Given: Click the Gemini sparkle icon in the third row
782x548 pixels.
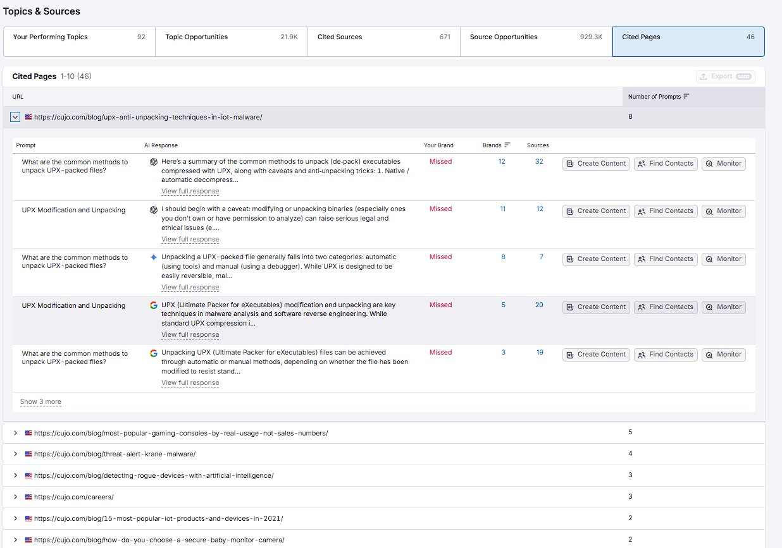Looking at the screenshot, I should pyautogui.click(x=153, y=257).
